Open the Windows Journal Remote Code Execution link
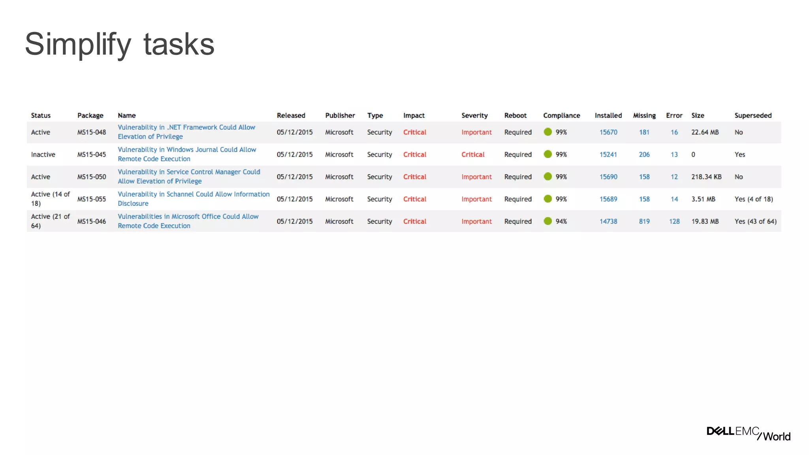The width and height of the screenshot is (809, 455). (x=187, y=154)
